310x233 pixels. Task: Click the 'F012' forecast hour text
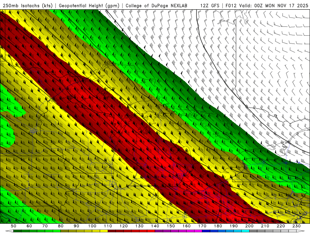(231, 5)
